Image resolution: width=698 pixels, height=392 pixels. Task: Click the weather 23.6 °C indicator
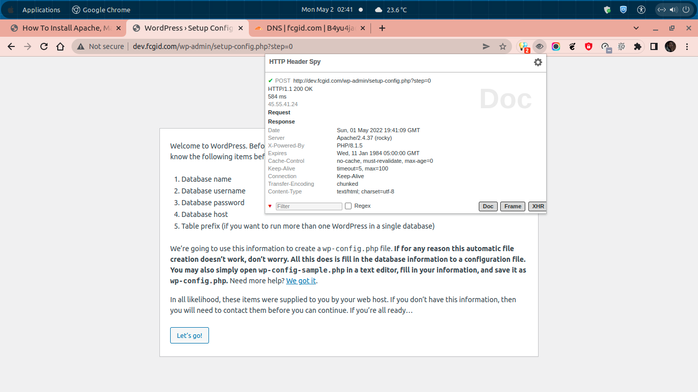pyautogui.click(x=391, y=10)
